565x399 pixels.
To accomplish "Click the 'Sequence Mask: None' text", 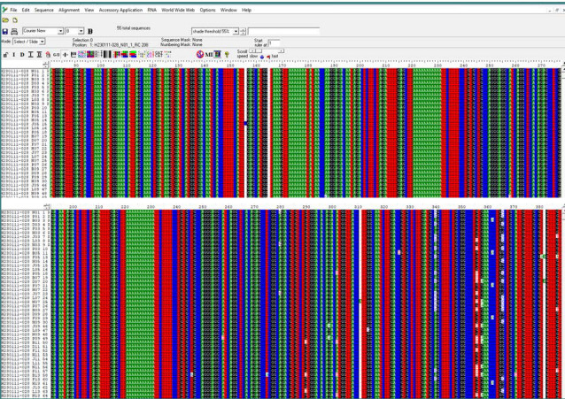I will 182,40.
